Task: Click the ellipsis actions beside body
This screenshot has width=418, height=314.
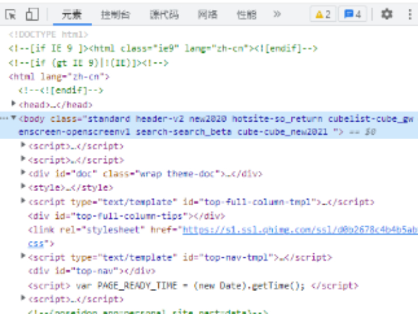Action: coord(4,118)
